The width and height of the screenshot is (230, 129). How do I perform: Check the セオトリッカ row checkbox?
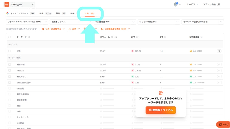[9, 117]
